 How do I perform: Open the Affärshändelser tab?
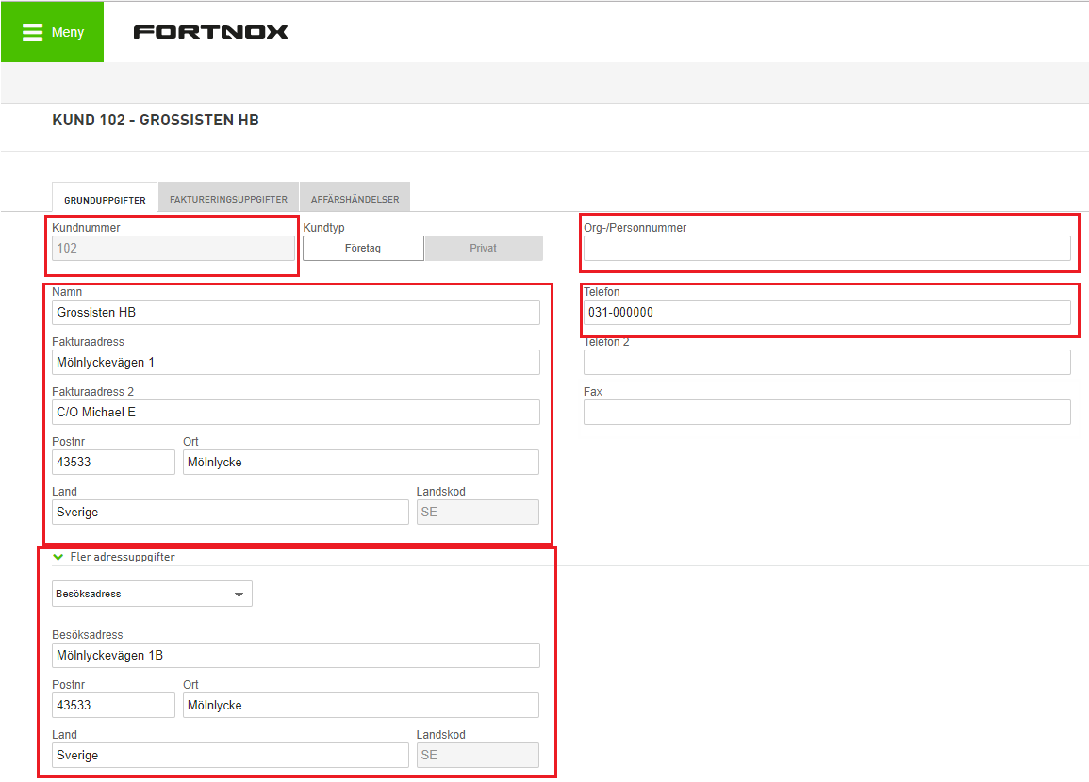355,200
